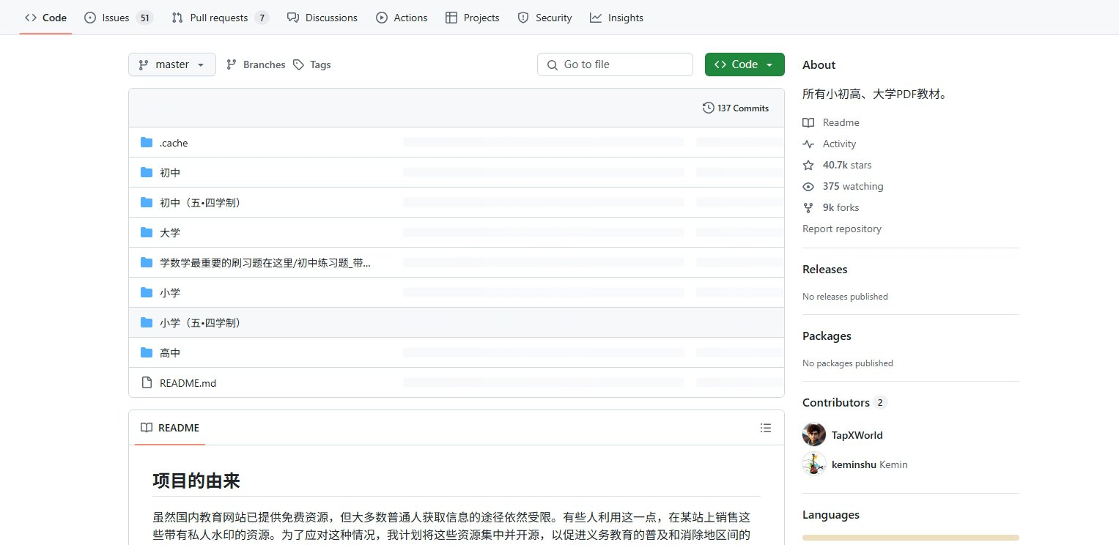Screen dimensions: 1119x545
Task: Click the Pull requests count badge 7
Action: point(262,18)
